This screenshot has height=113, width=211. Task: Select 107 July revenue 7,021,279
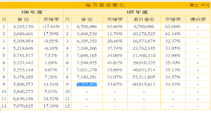pyautogui.click(x=87, y=70)
